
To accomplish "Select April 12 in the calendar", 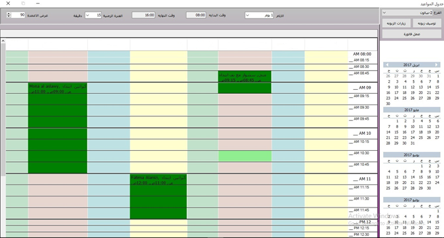I will tap(412, 87).
